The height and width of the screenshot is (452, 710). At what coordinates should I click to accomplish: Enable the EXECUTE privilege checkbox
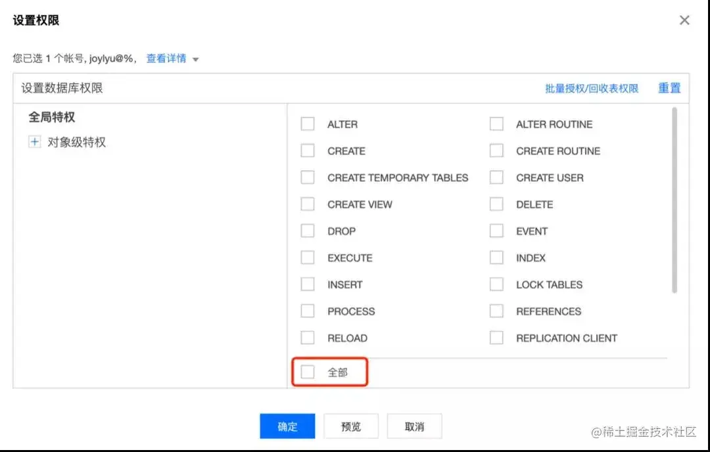[x=308, y=258]
